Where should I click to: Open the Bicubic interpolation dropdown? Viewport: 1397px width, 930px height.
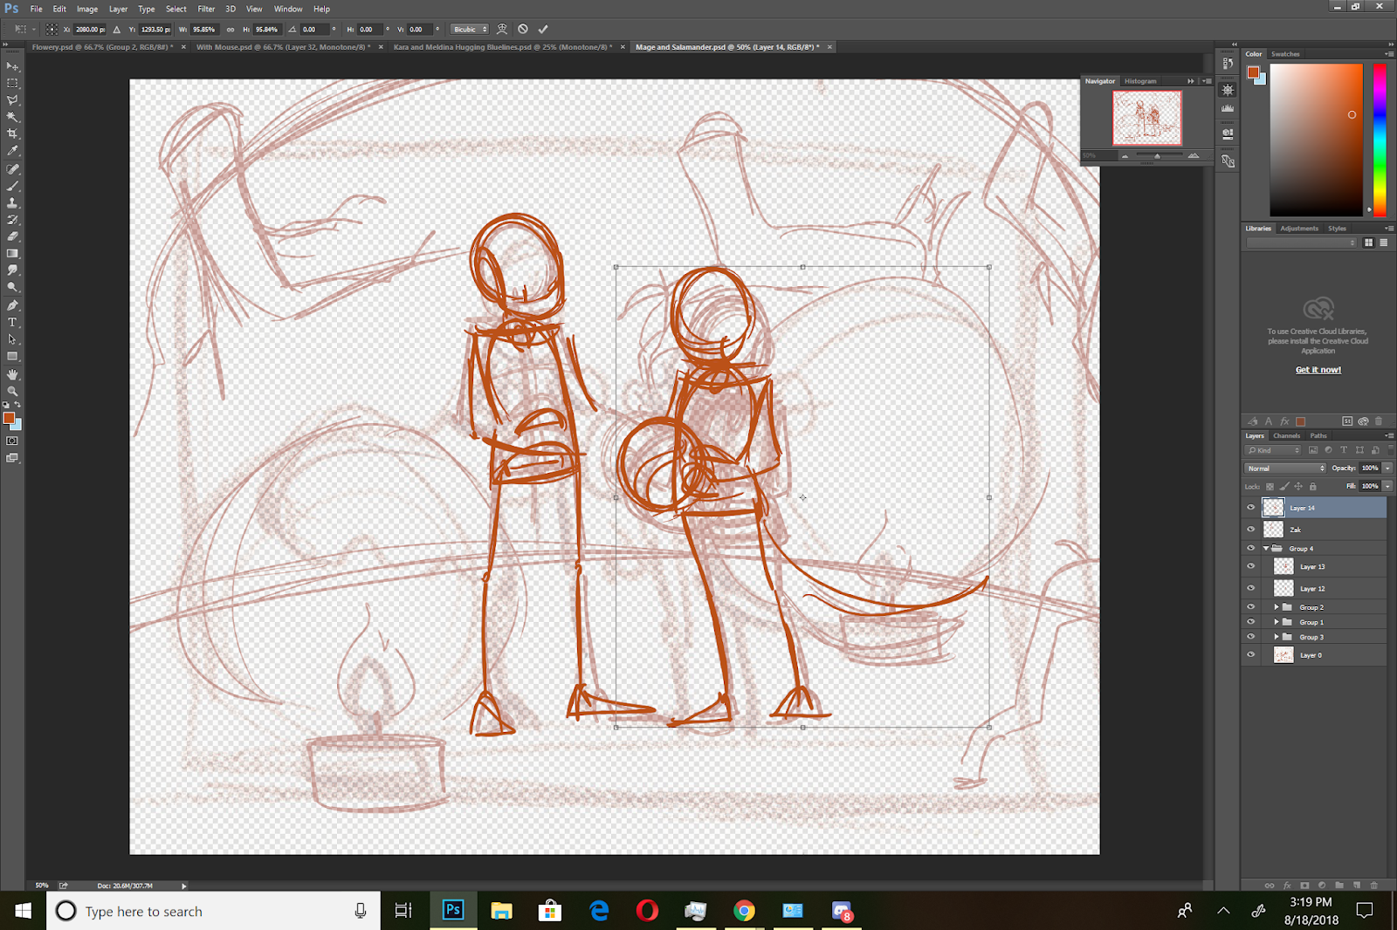pyautogui.click(x=470, y=29)
